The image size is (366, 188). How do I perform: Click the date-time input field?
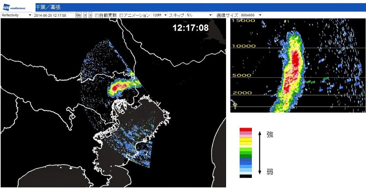[x=54, y=15]
